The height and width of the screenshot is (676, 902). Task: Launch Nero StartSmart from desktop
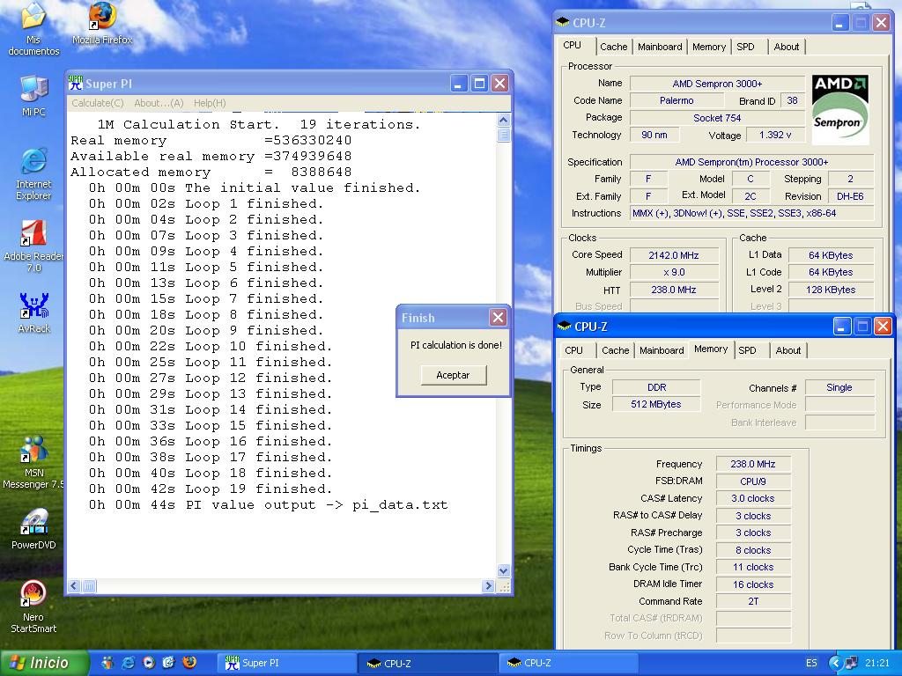(x=33, y=595)
